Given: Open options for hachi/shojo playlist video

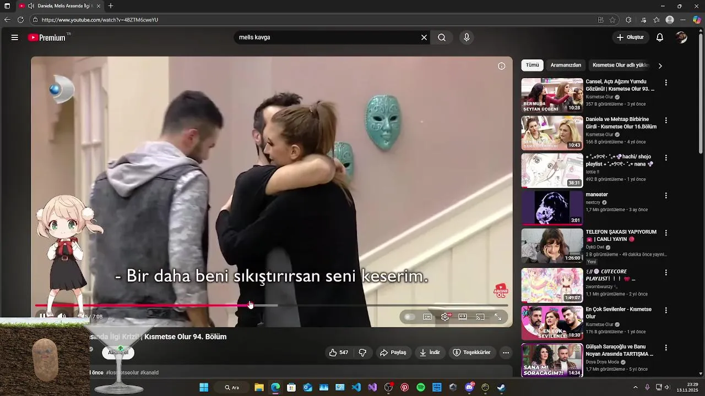Looking at the screenshot, I should click(666, 158).
